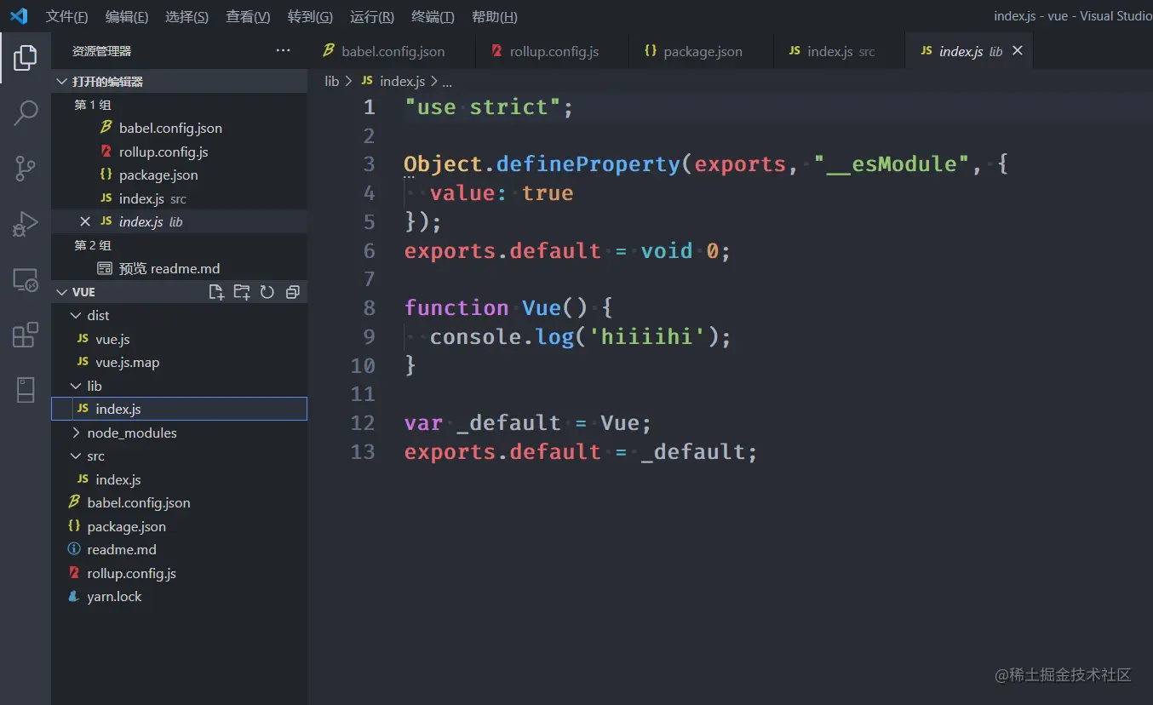Select package.json in the open editors list
Viewport: 1153px width, 705px height.
pos(179,175)
